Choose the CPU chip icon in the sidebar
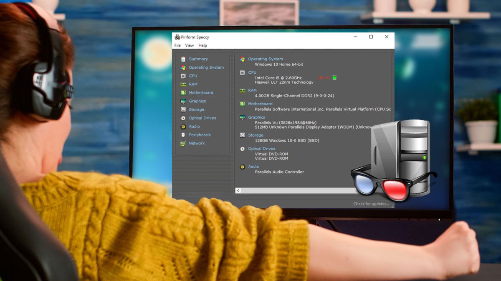The width and height of the screenshot is (501, 281). pos(183,76)
